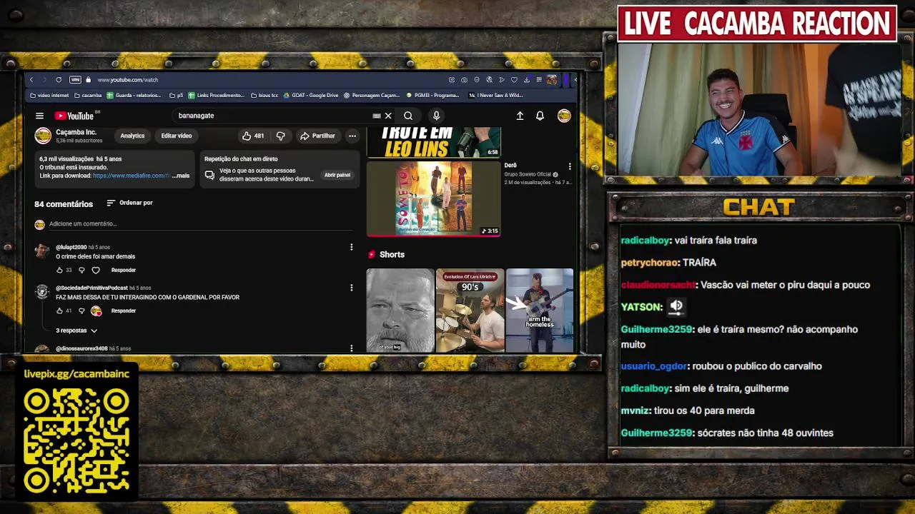915x514 pixels.
Task: Open the Derê Soweto video thumbnail
Action: tap(434, 198)
